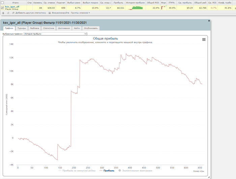Switch to the Графики tab
Image resolution: width=236 pixels, height=179 pixels.
[x=9, y=28]
